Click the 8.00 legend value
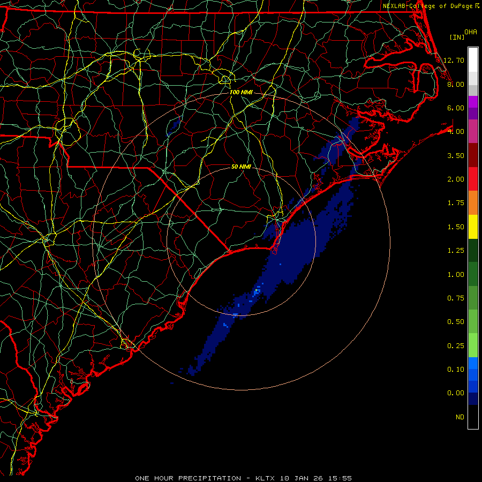Viewport: 482px width, 482px height. point(456,84)
